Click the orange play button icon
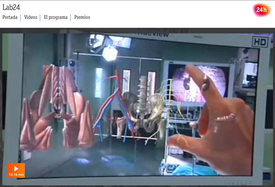275x187 pixels. point(16,168)
